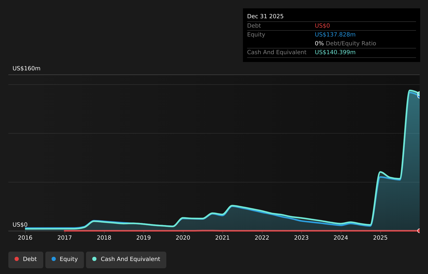428x274 pixels.
Task: Click the Equity value US$137.828m
Action: [x=335, y=35]
